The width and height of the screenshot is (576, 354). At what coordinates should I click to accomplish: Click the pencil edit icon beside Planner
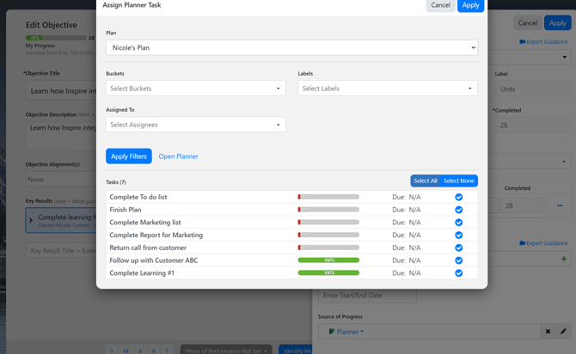564,332
